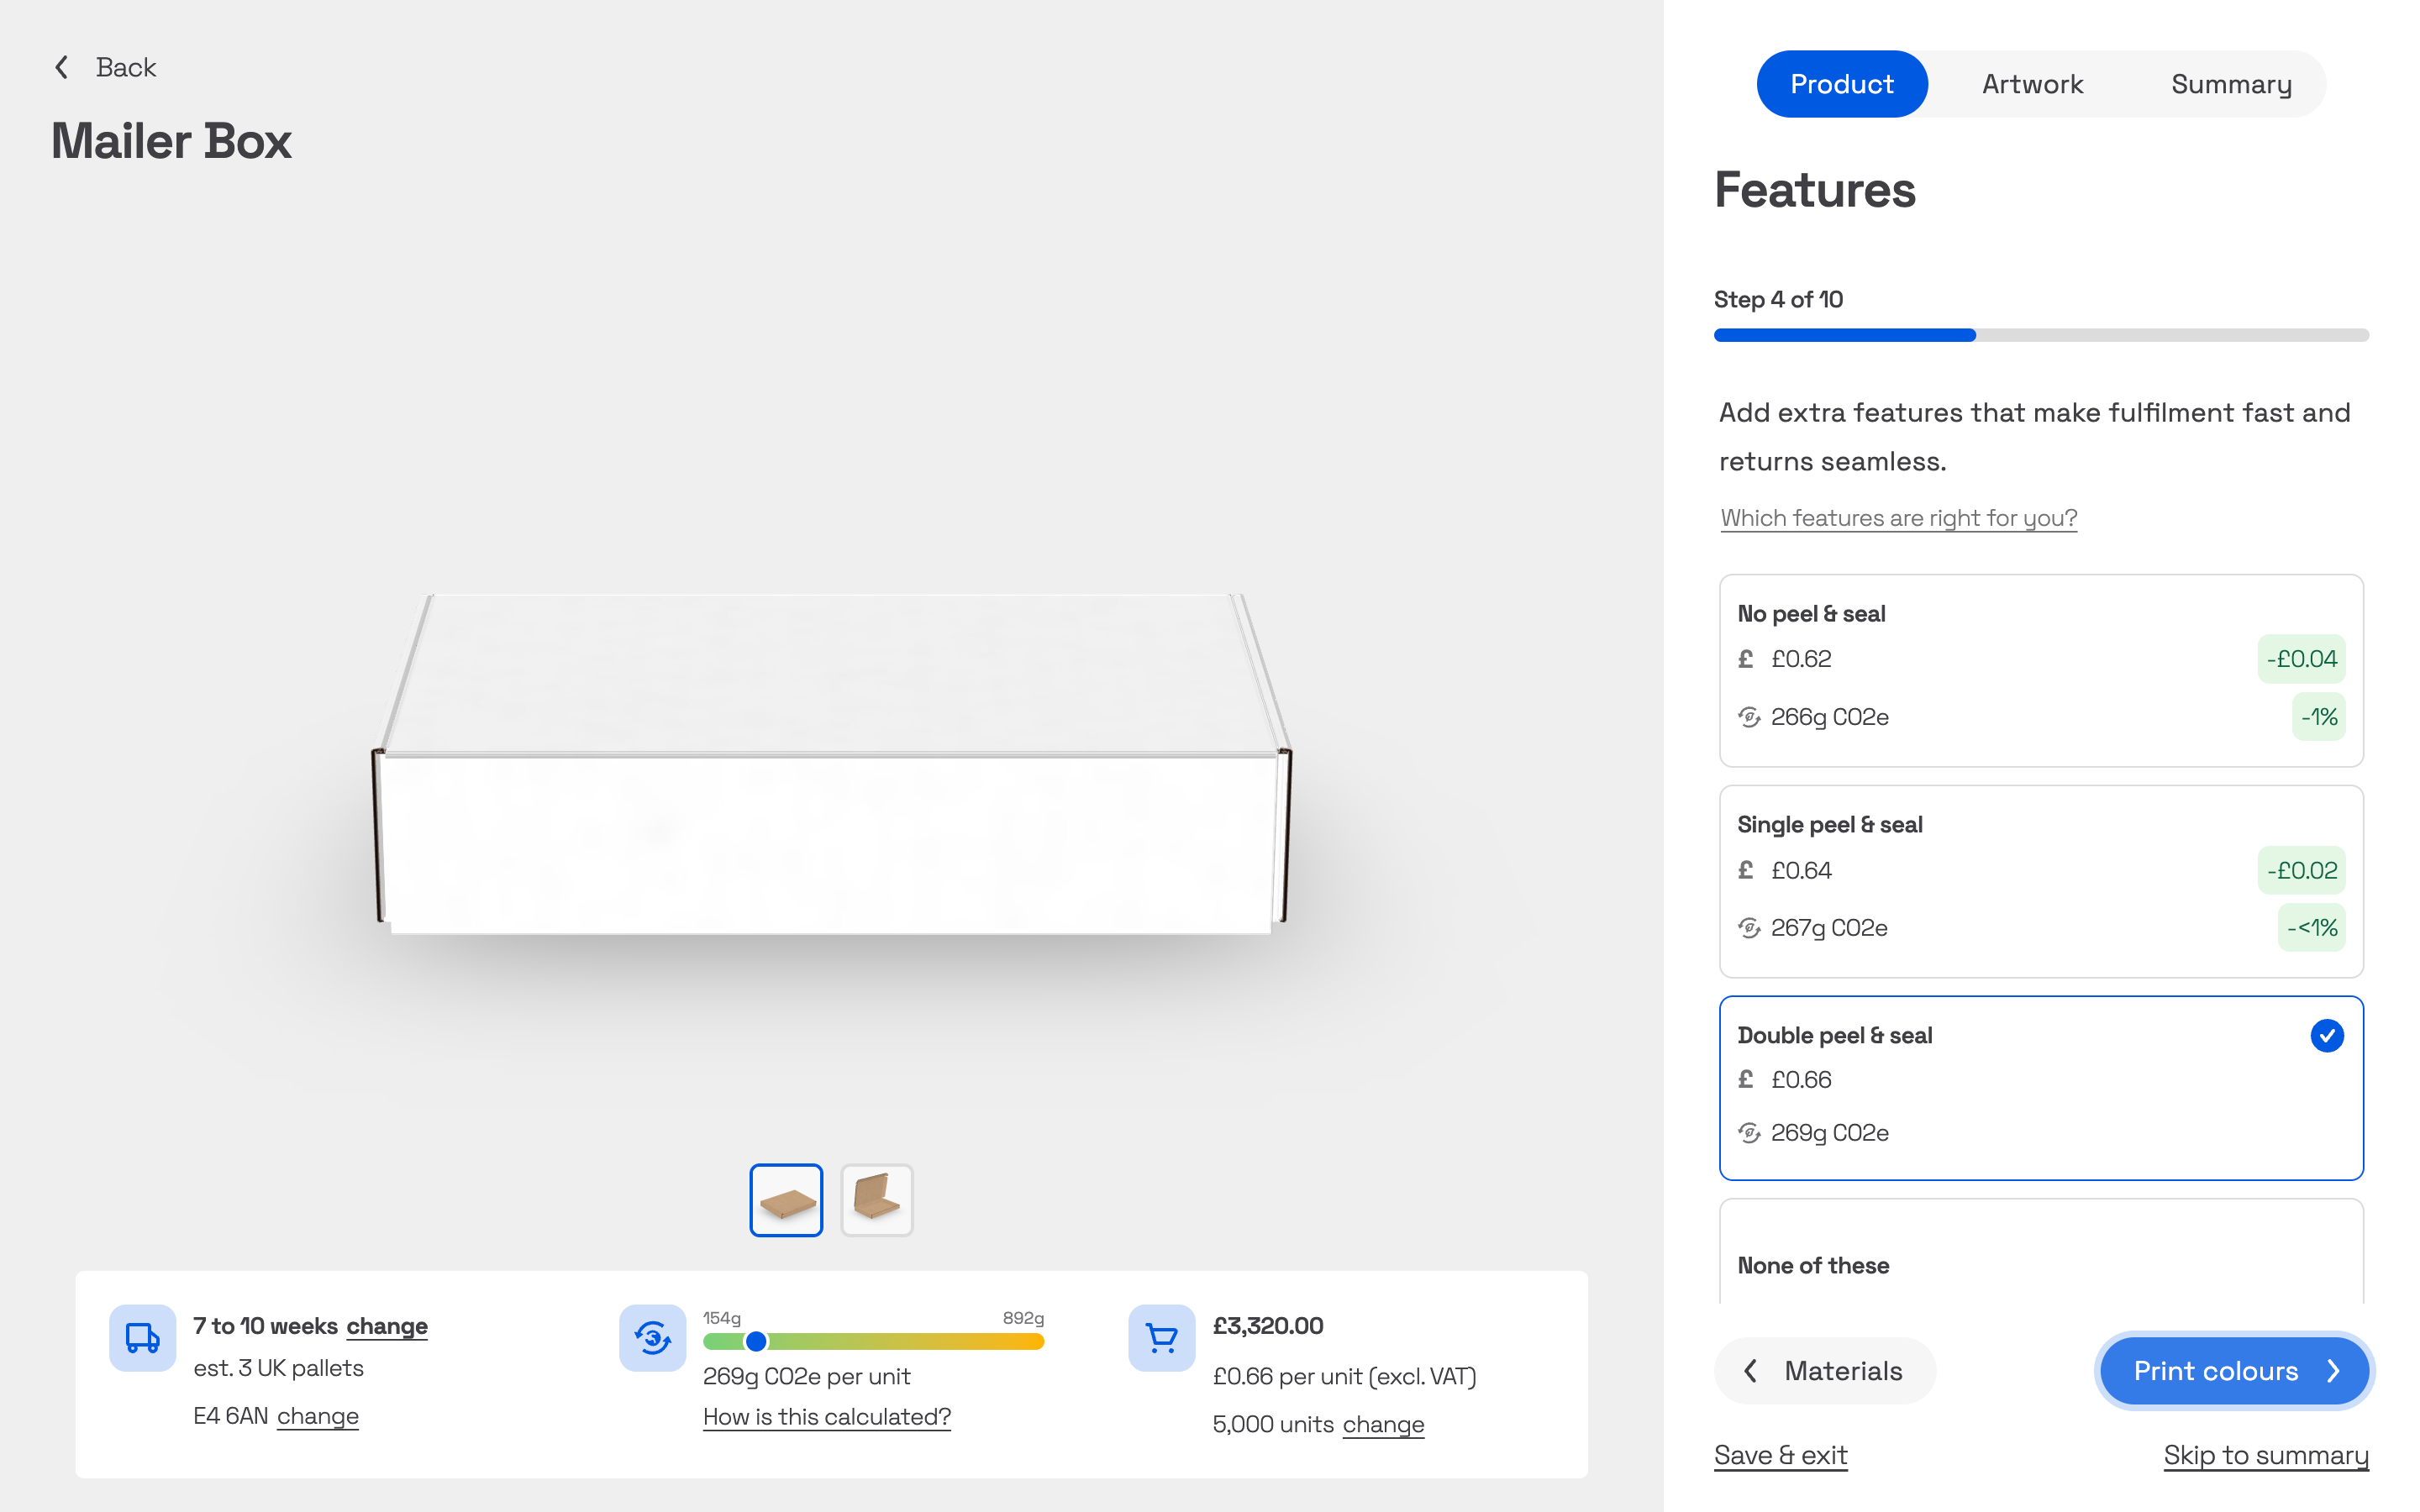Choose the Single peel & seal option
Viewport: 2420px width, 1512px height.
click(x=2040, y=881)
